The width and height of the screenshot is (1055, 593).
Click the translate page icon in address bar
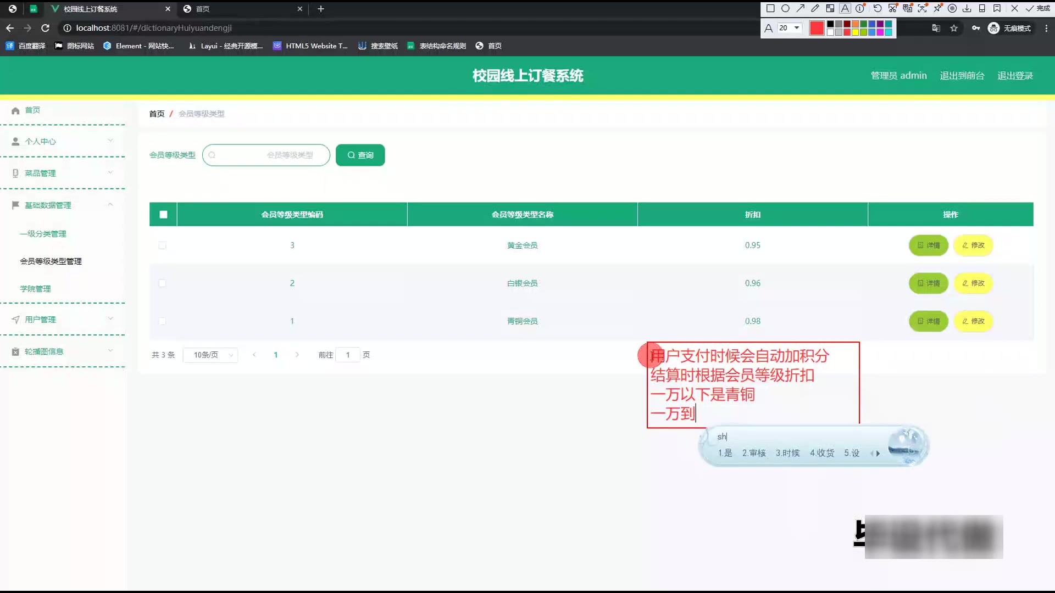pyautogui.click(x=936, y=28)
